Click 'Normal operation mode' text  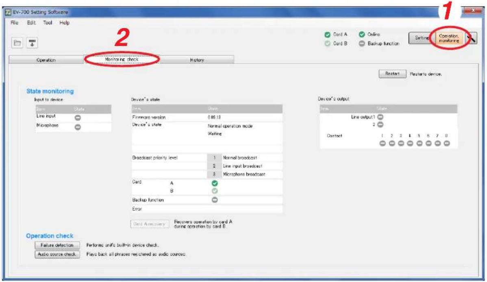(230, 126)
